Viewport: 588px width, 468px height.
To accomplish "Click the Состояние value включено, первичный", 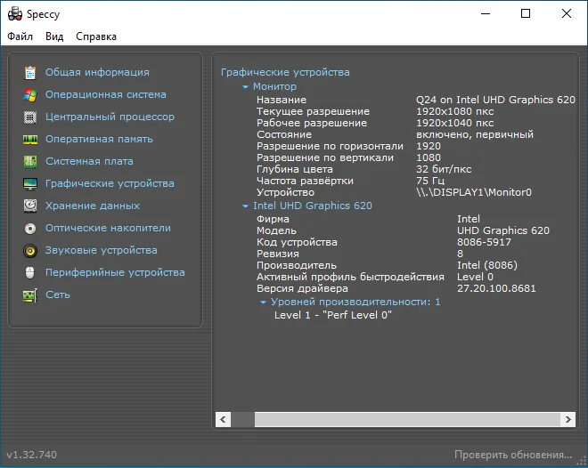I will 475,134.
